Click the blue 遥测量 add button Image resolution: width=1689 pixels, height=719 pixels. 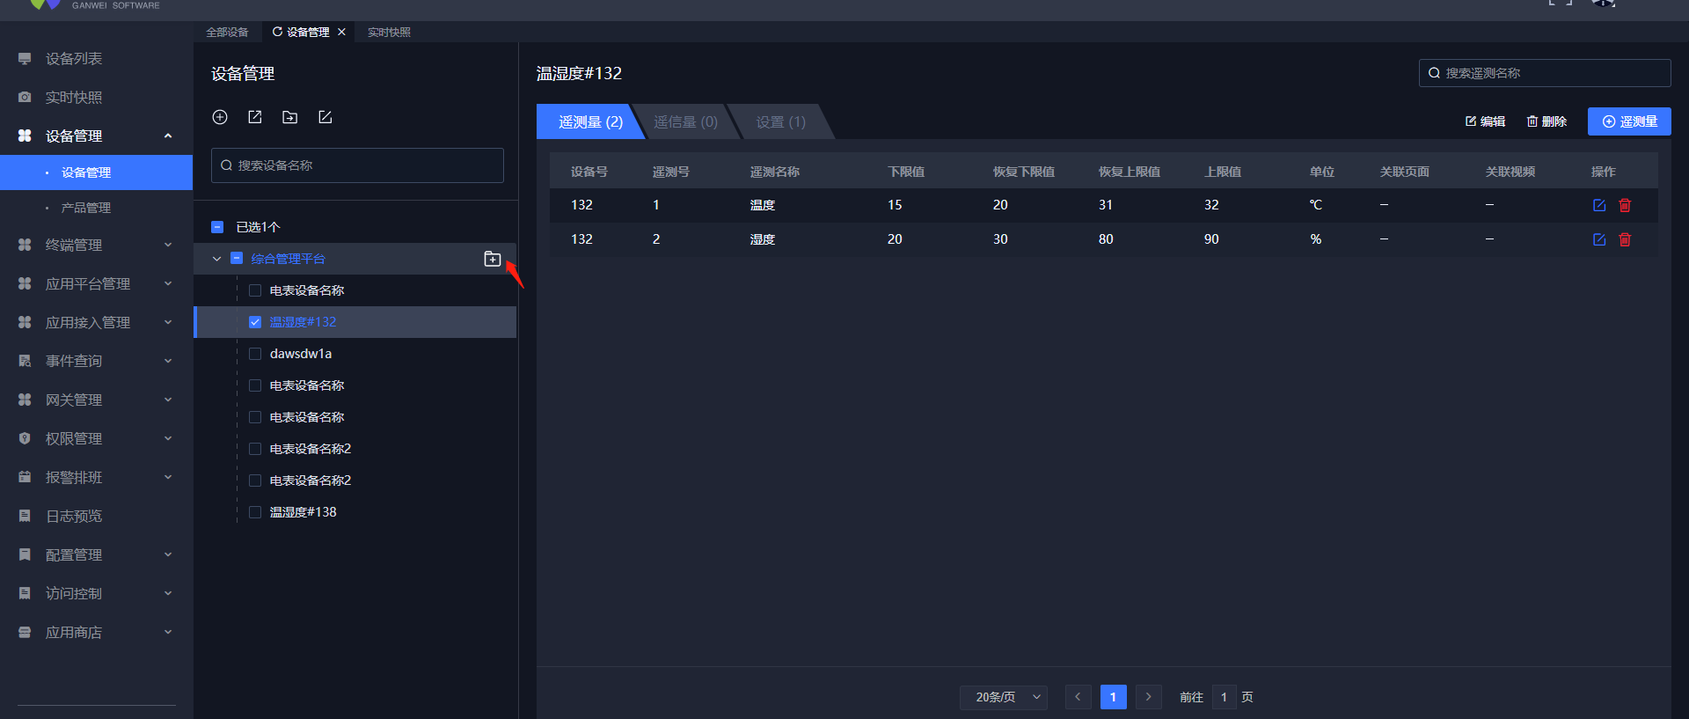pos(1629,121)
